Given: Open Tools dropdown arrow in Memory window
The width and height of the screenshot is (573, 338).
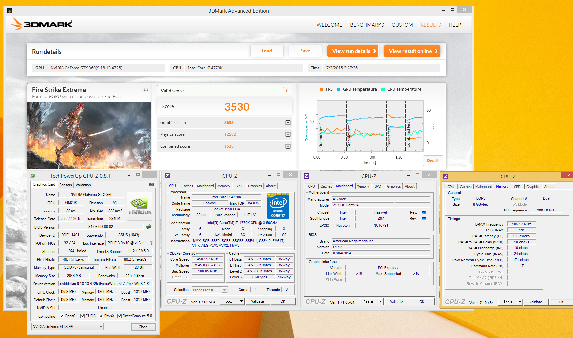Looking at the screenshot, I should [x=520, y=302].
